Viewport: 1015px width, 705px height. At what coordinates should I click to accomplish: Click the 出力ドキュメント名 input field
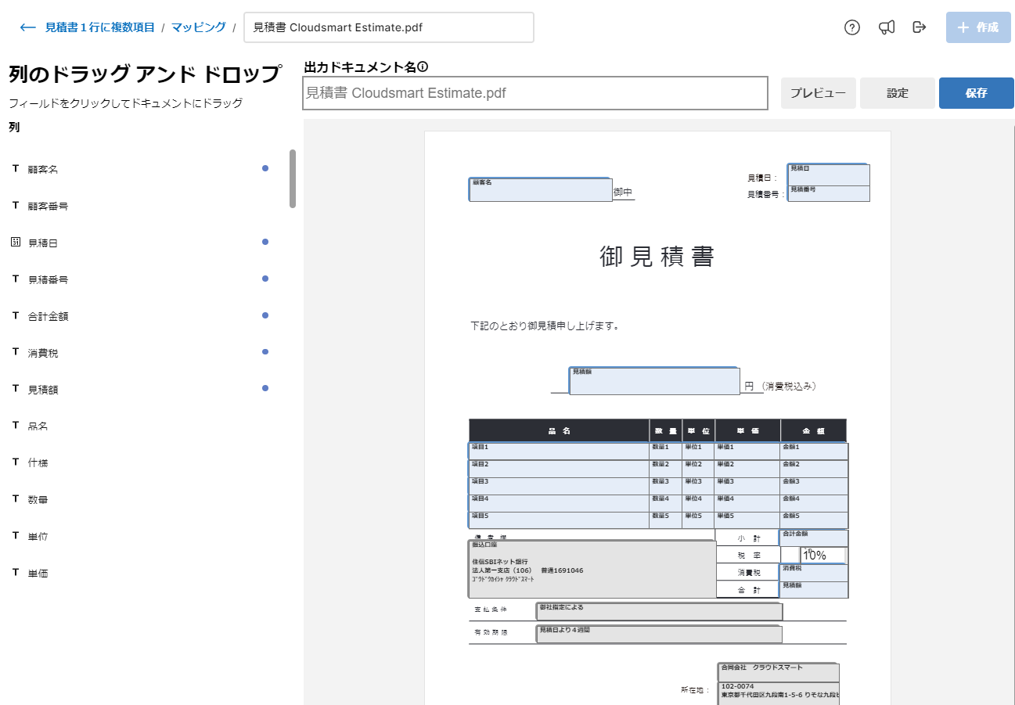(535, 93)
